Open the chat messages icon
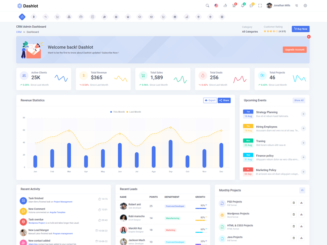The height and width of the screenshot is (245, 327). tap(251, 6)
